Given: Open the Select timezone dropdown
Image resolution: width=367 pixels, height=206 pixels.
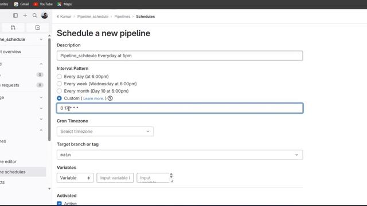Looking at the screenshot, I should [x=105, y=132].
